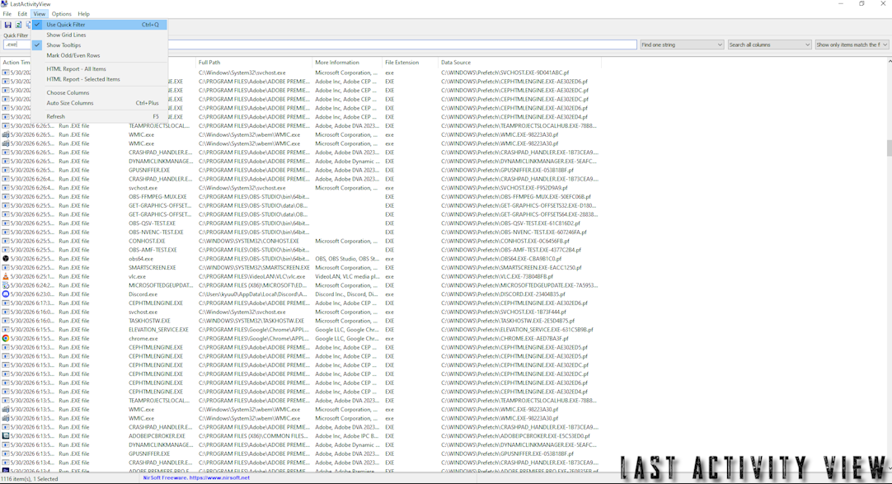Enable Mark Odd/Even Rows option
Viewport: 892px width, 484px height.
coord(99,55)
